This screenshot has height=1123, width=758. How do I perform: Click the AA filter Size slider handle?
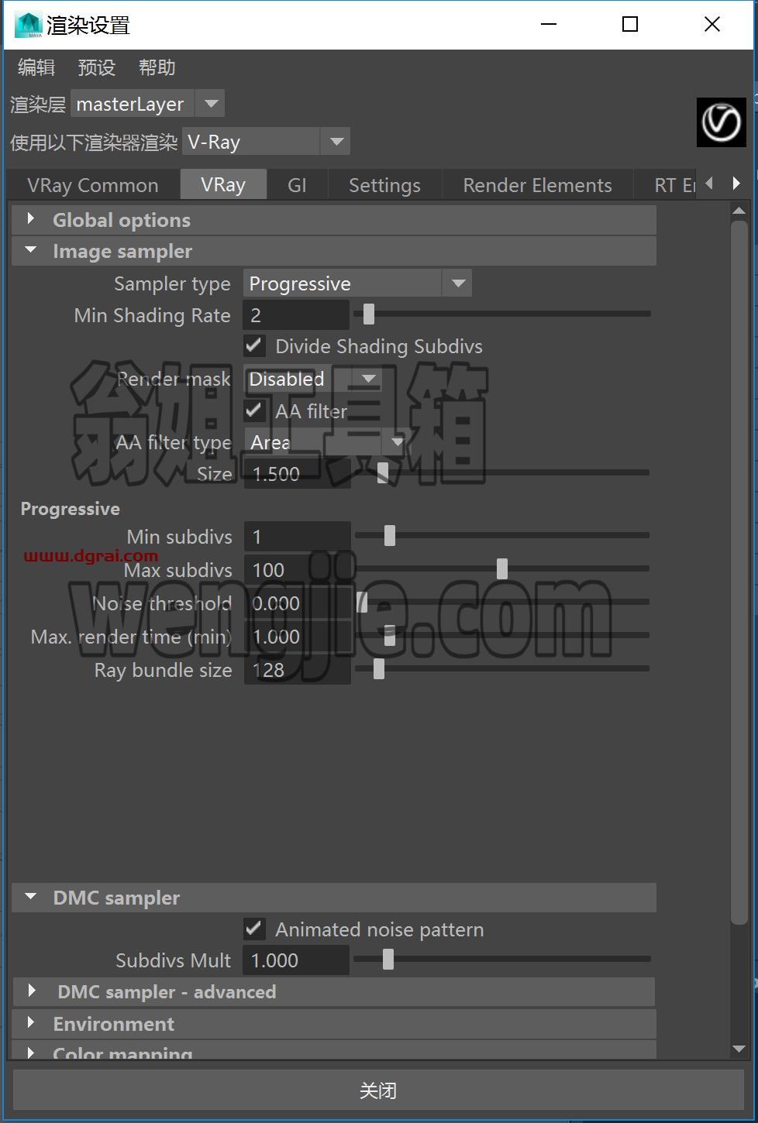coord(383,472)
